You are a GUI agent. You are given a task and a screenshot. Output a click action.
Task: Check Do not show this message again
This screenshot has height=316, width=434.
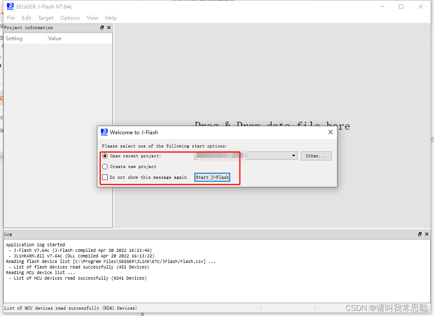(x=105, y=177)
